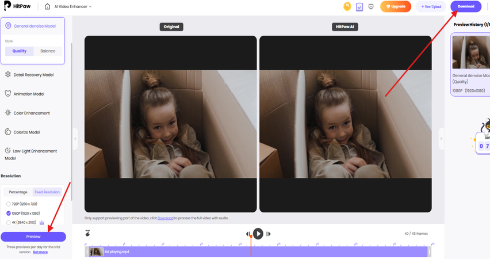The image size is (490, 259).
Task: Collapse the left panel arrow
Action: point(75,139)
